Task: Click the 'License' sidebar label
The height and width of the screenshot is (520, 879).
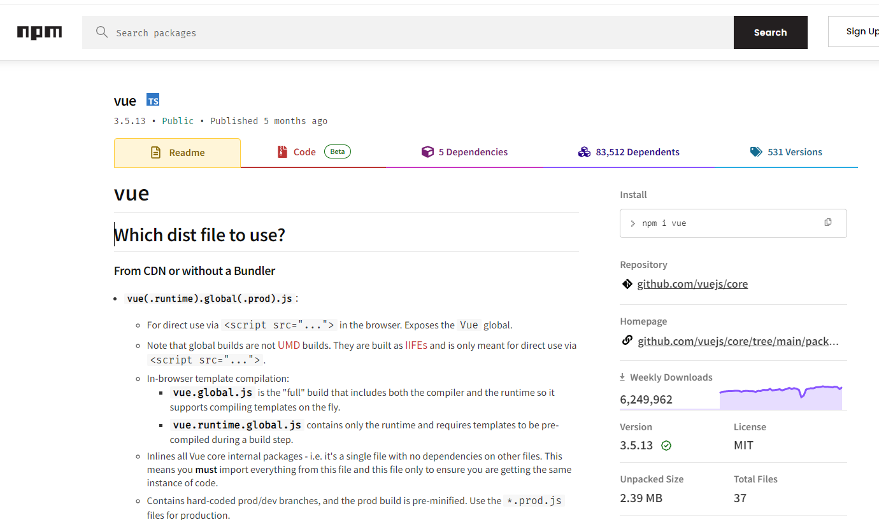Action: coord(750,427)
